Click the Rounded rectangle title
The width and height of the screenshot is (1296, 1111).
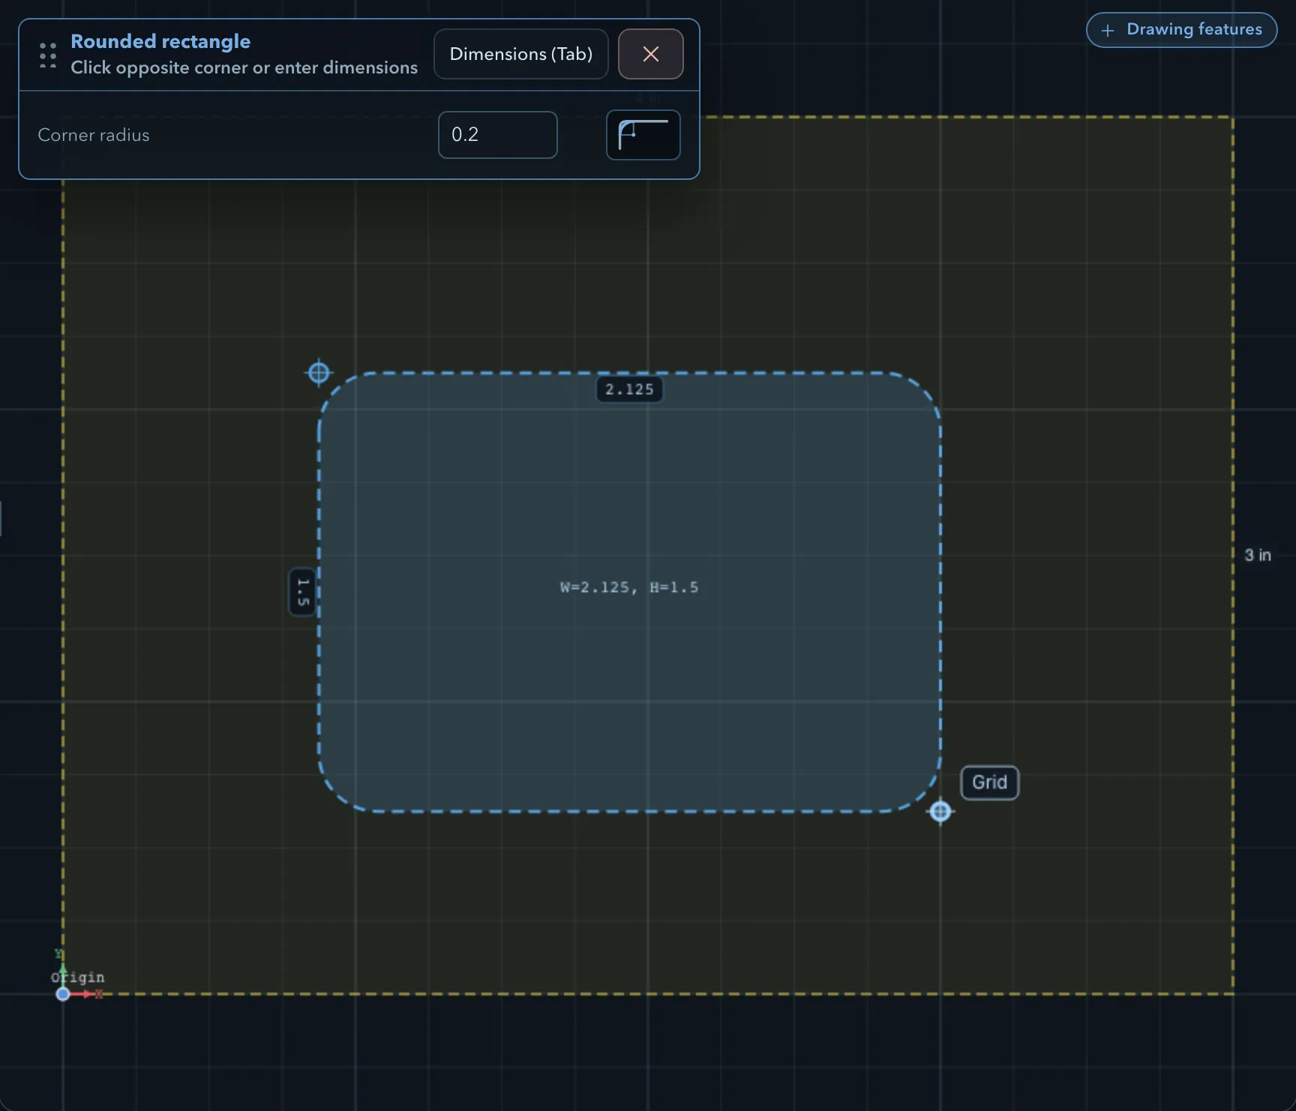[x=160, y=41]
